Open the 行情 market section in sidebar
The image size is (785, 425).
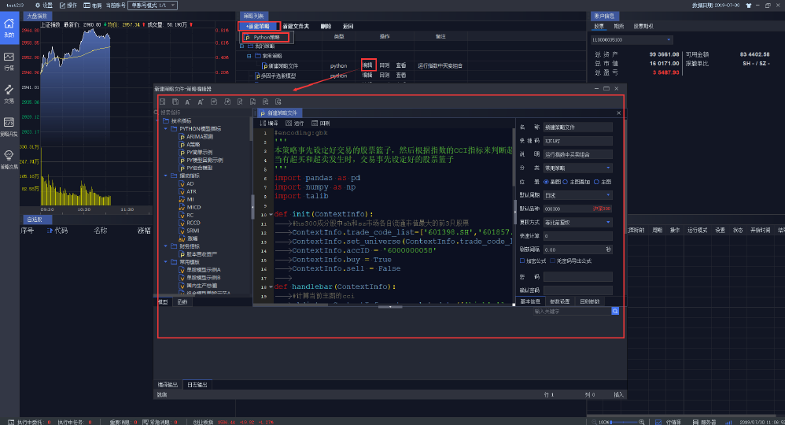click(x=9, y=61)
